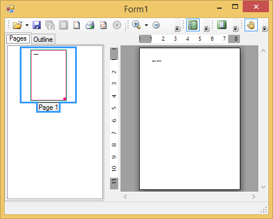Viewport: 273px width, 219px height.
Task: Click the horizontal scrollbar right arrow
Action: [254, 197]
